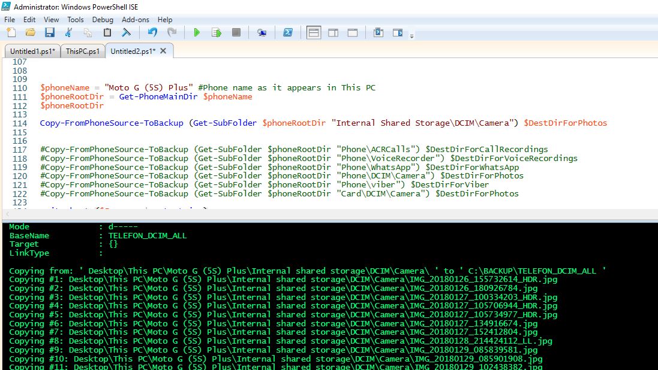Screen dimensions: 658x370
Task: Click the PowerShell ISE title bar icon
Action: click(x=6, y=6)
